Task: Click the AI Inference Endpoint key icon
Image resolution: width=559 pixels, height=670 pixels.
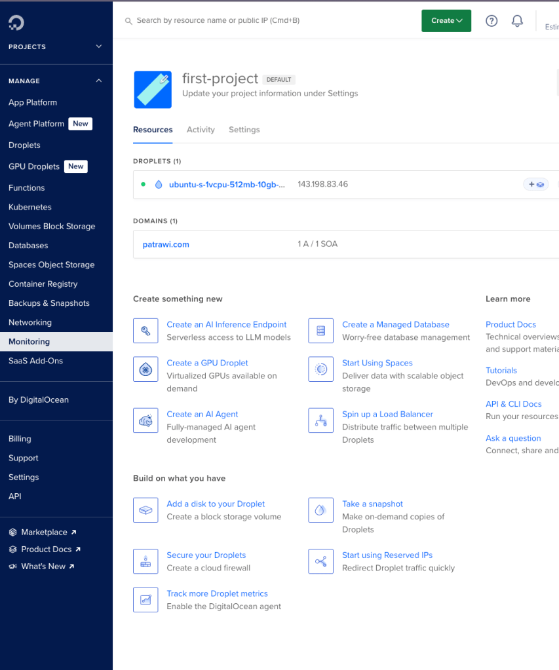Action: click(145, 331)
